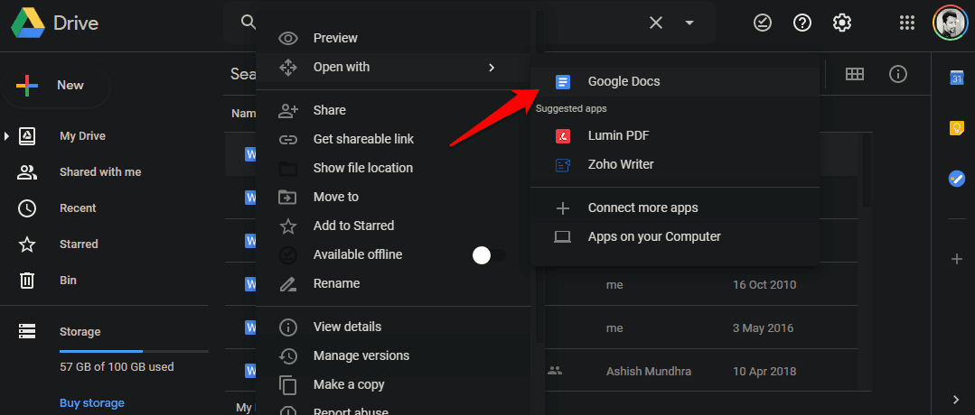
Task: Show details with the info icon
Action: pos(897,75)
